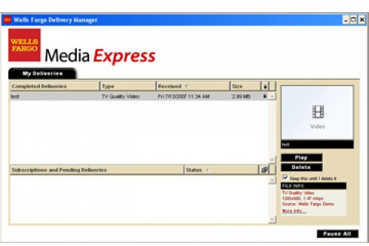The width and height of the screenshot is (369, 246).
Task: Toggle 'Keep this until I delete it' checkbox
Action: pyautogui.click(x=285, y=177)
